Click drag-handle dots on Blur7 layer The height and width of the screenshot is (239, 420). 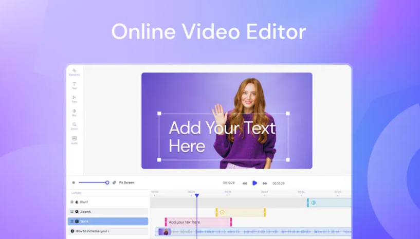(x=72, y=202)
